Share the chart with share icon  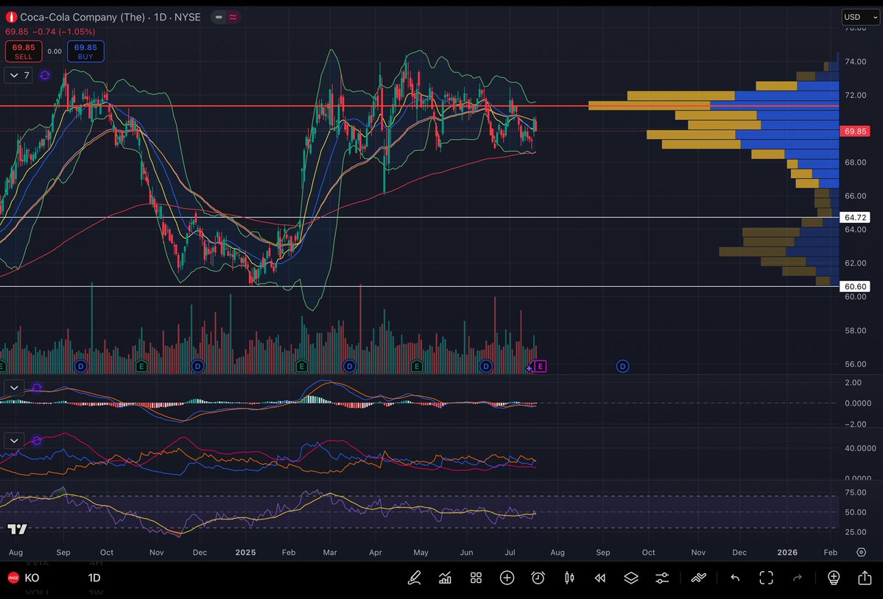point(865,577)
